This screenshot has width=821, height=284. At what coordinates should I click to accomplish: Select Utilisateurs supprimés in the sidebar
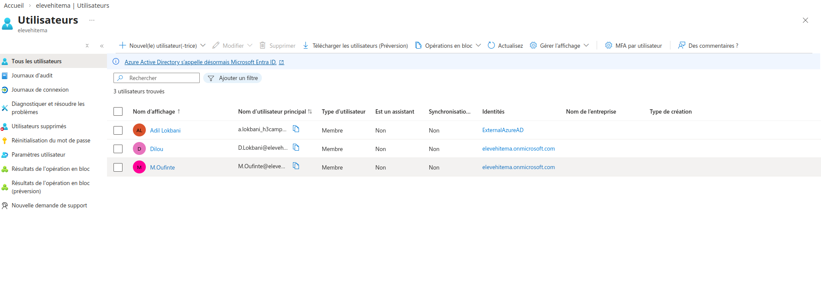pos(39,126)
